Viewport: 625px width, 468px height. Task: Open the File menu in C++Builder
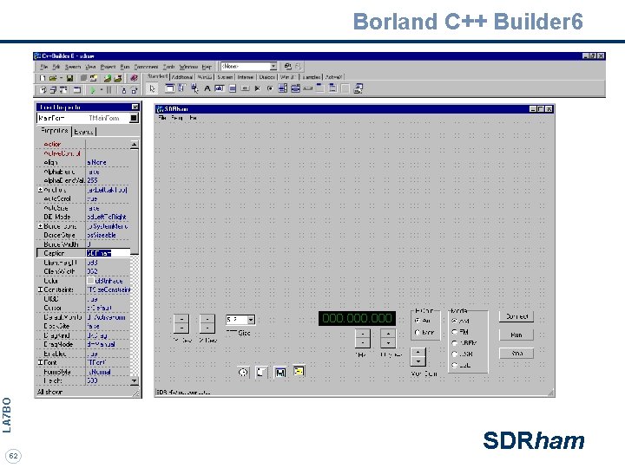[x=44, y=67]
